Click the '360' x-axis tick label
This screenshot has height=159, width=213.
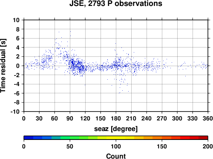point(208,118)
